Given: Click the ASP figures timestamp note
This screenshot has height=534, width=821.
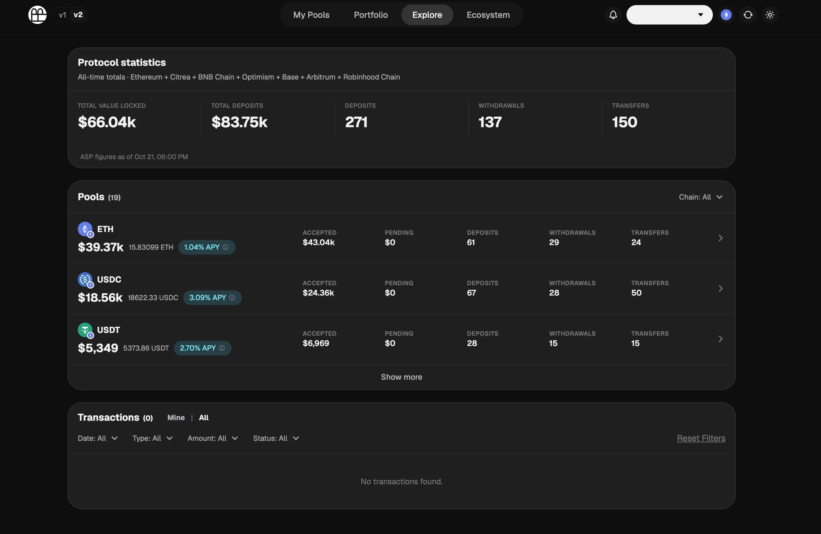Looking at the screenshot, I should 134,157.
